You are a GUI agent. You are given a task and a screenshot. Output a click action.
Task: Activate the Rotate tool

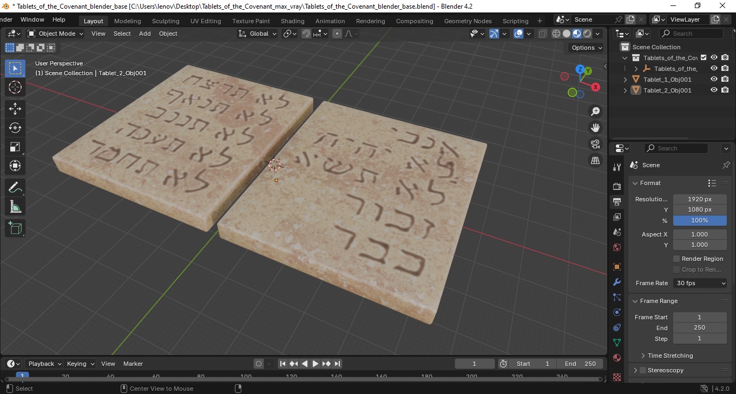tap(15, 128)
